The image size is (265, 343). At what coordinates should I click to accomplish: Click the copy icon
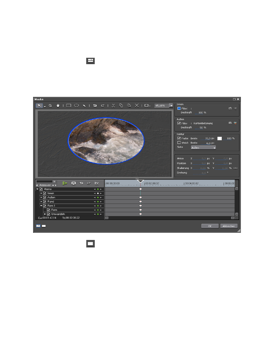[x=121, y=106]
